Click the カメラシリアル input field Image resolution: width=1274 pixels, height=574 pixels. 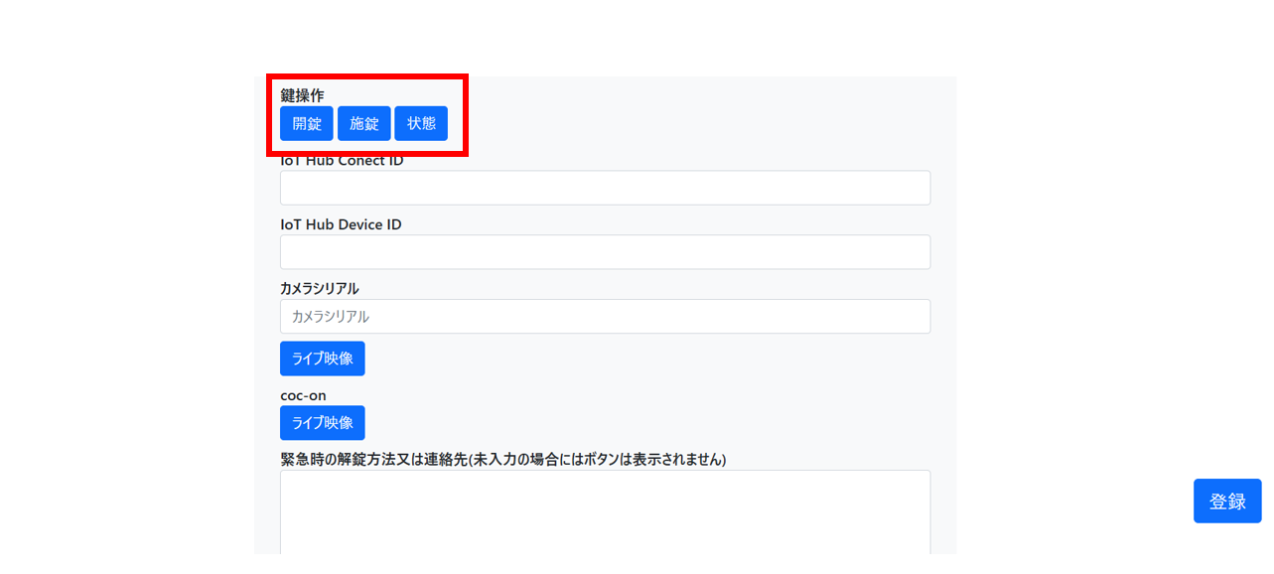pyautogui.click(x=605, y=316)
